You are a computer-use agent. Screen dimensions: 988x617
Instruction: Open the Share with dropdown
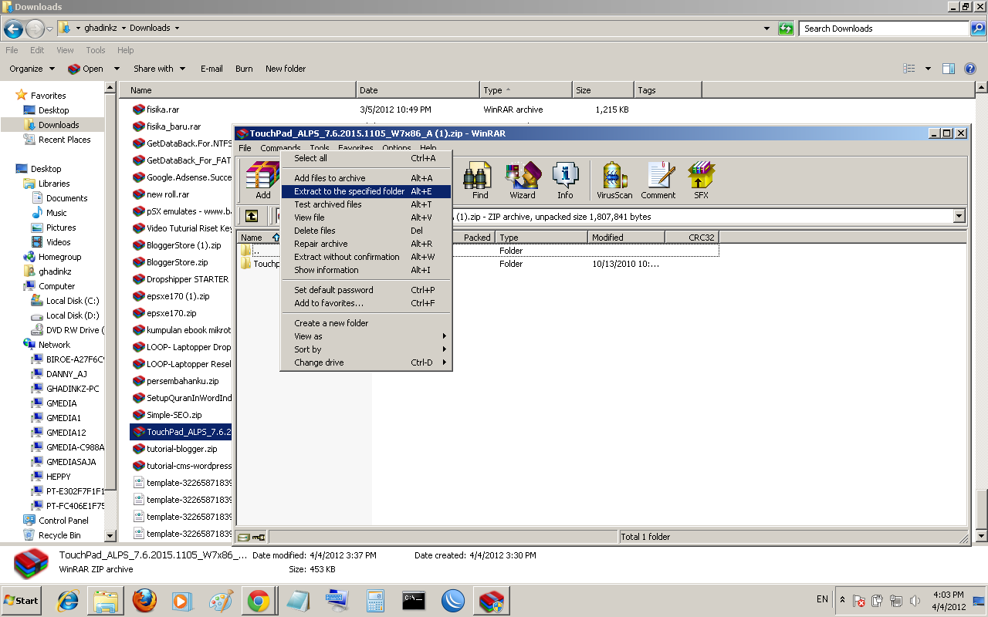[x=159, y=69]
